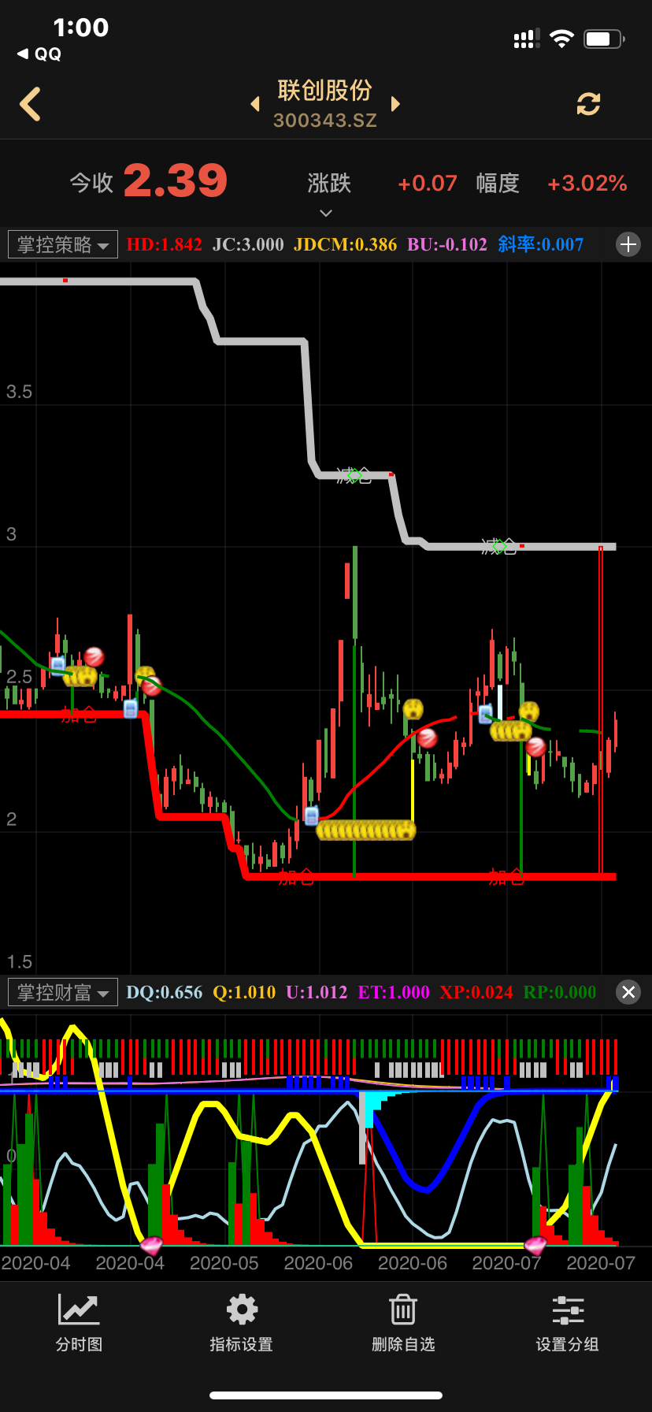Viewport: 652px width, 1412px height.
Task: Tap the refresh icon
Action: [x=588, y=104]
